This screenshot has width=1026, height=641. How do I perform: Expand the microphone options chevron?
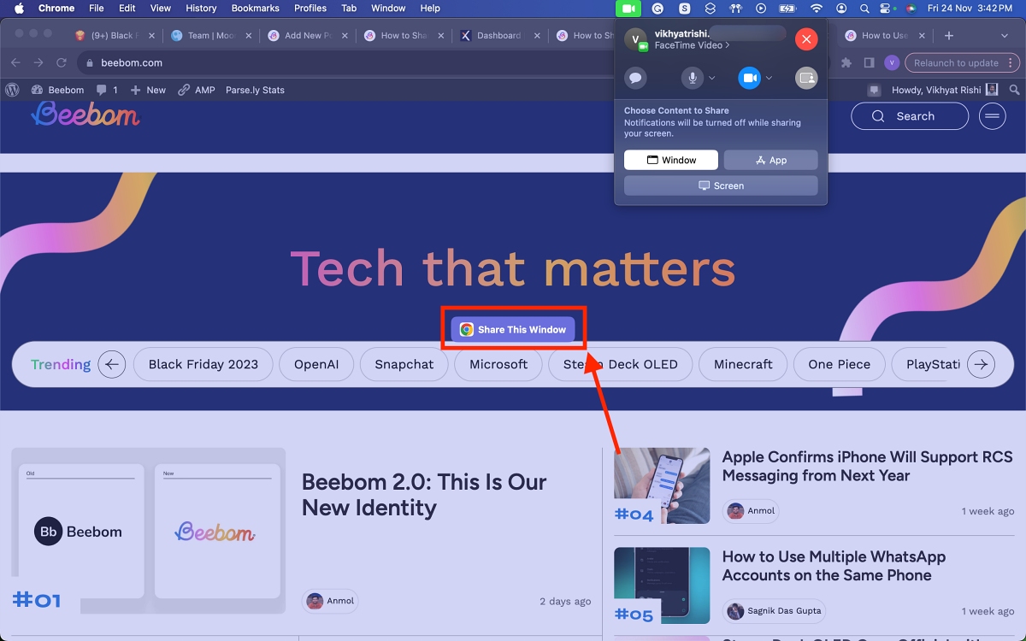(711, 78)
